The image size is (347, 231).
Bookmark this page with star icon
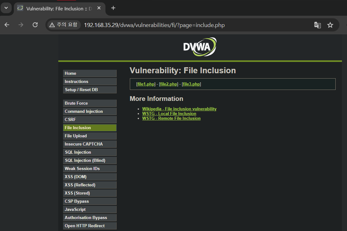pos(330,25)
